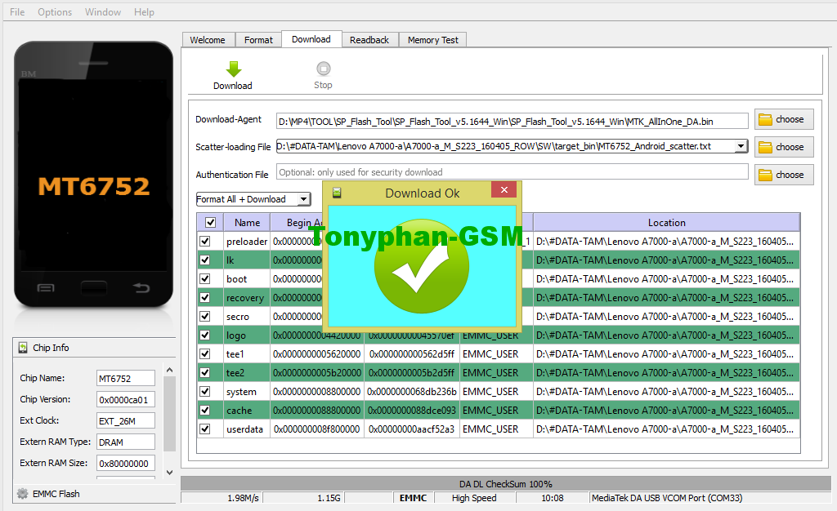Open the Format All + Download dropdown
Screen dimensions: 837x511
[x=253, y=199]
